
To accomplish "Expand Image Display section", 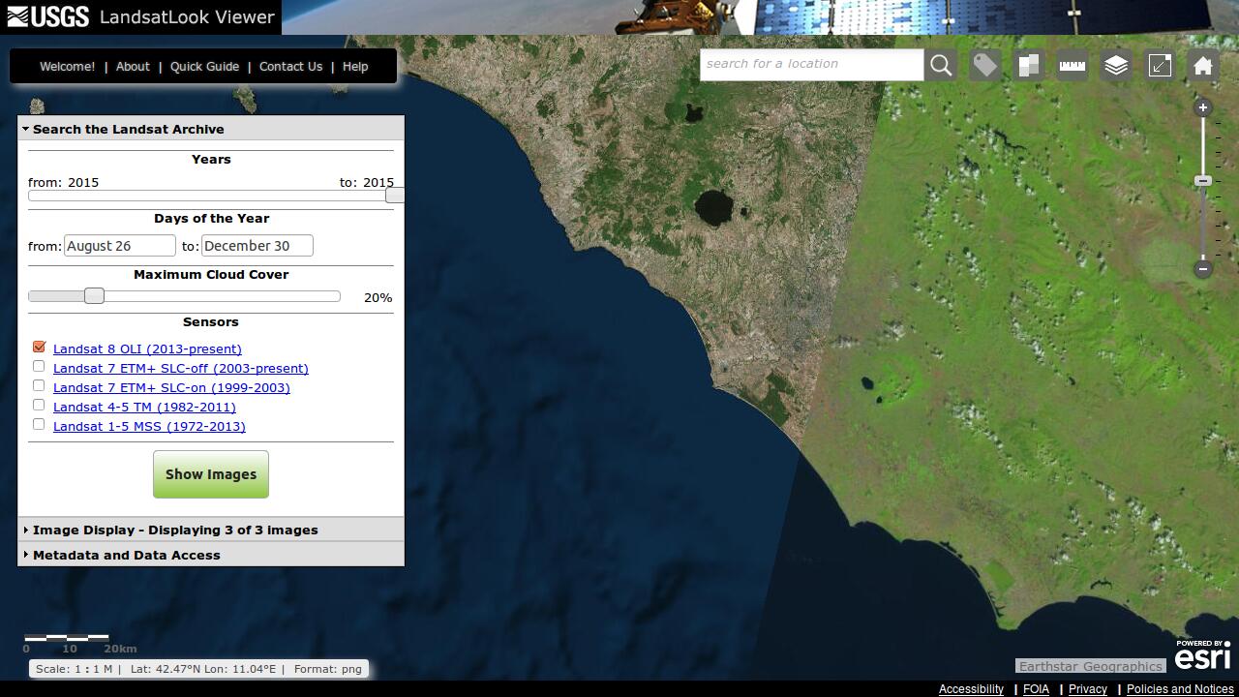I will 211,530.
